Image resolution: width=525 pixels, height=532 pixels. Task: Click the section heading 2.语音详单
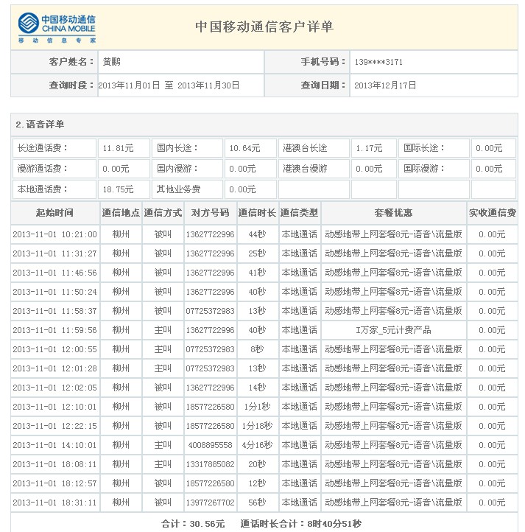point(40,125)
